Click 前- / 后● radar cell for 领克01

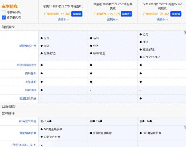[x=46, y=121]
